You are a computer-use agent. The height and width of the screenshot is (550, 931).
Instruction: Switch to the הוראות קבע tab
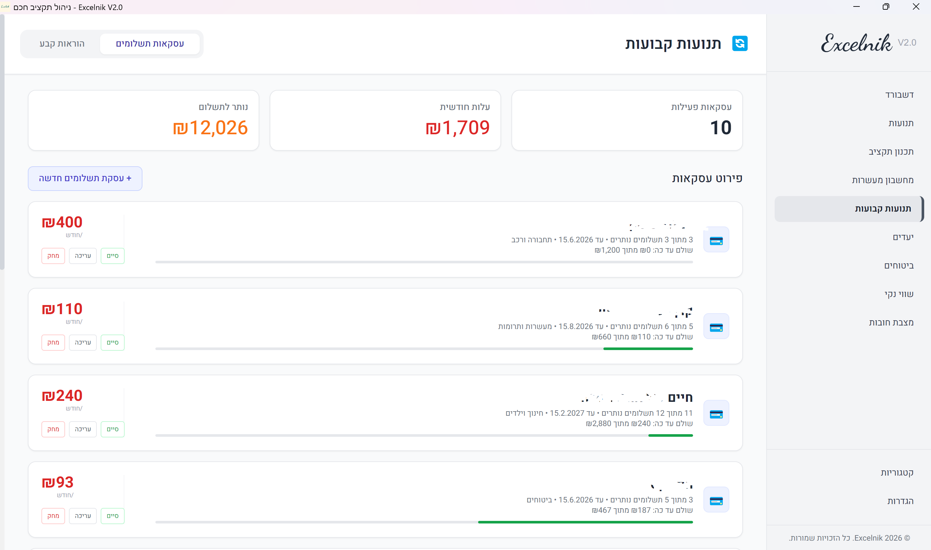(62, 44)
